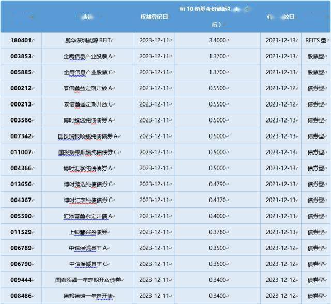Click fund name 泰信鑫益定期开放 A

click(88, 88)
